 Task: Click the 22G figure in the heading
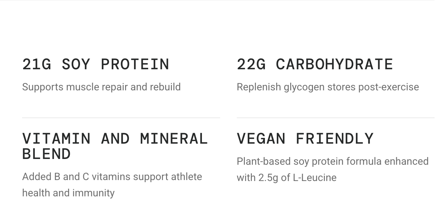[251, 64]
